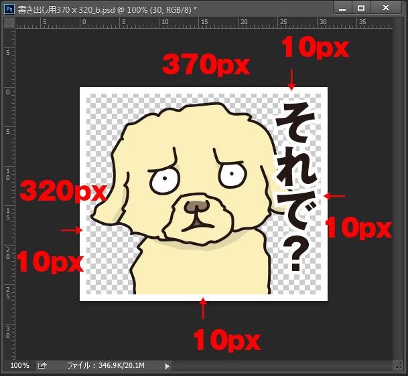Expand the status bar info arrow menu

click(x=167, y=366)
